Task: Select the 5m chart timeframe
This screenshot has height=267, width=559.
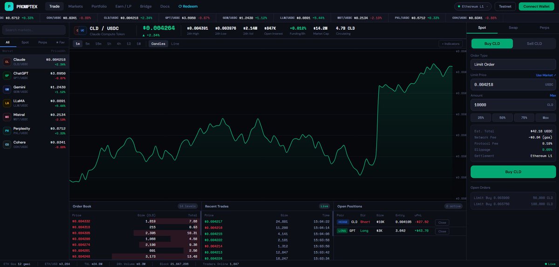Action: coord(88,44)
